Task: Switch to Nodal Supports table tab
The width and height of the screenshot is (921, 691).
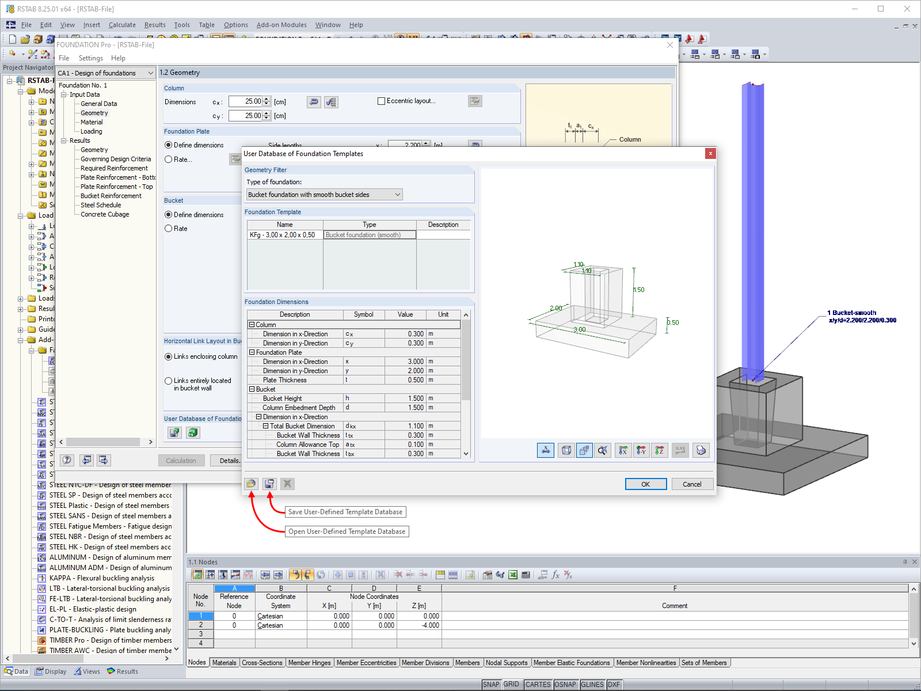Action: pos(507,663)
